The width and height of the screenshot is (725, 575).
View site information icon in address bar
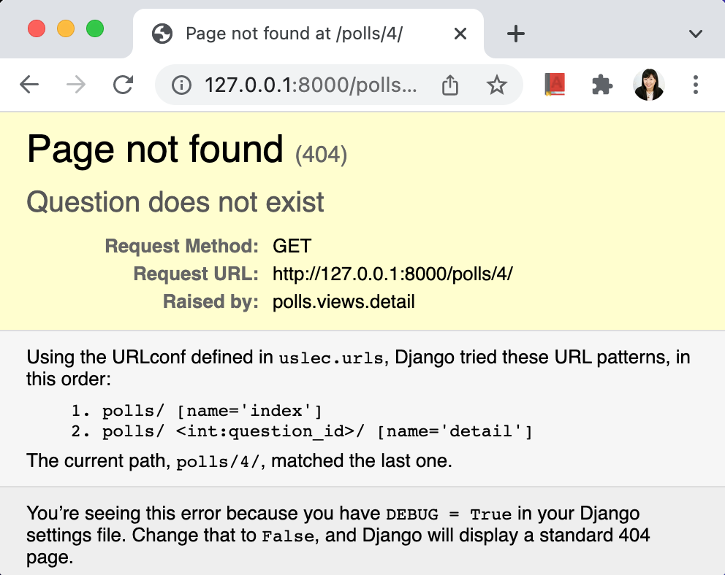181,85
